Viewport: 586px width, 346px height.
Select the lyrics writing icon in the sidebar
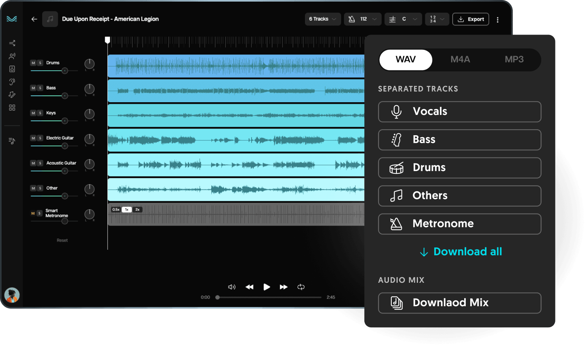point(12,95)
